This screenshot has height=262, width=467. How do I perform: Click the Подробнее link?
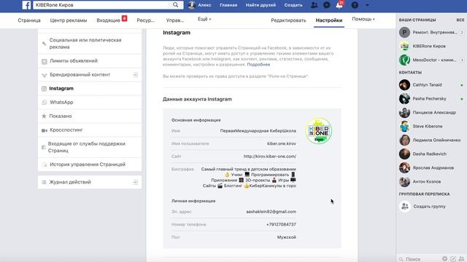[258, 65]
